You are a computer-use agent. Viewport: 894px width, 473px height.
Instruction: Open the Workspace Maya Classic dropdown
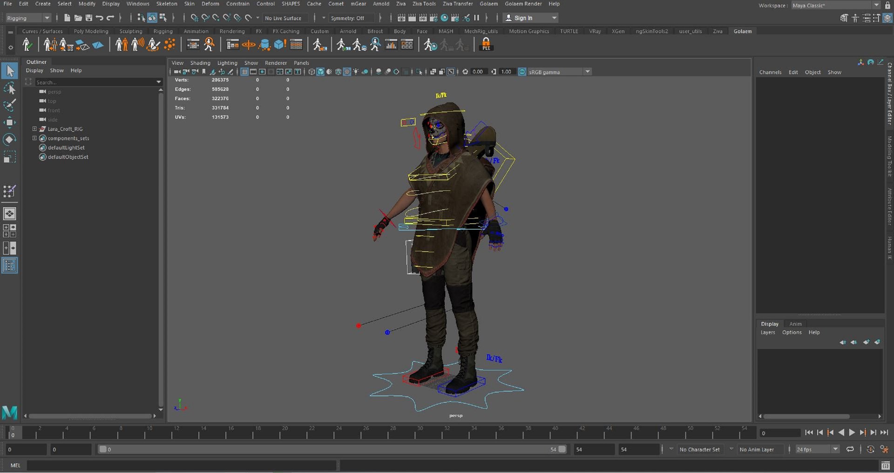point(836,5)
